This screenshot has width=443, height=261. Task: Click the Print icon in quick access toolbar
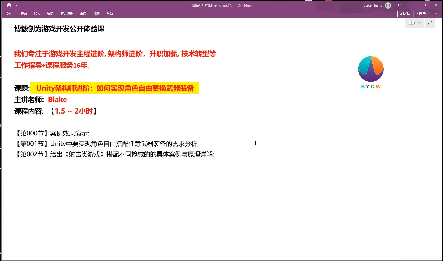[9, 5]
